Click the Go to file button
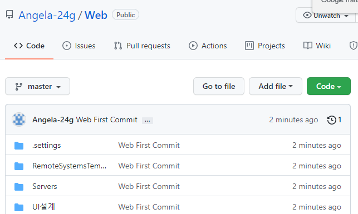The width and height of the screenshot is (358, 214). point(219,86)
